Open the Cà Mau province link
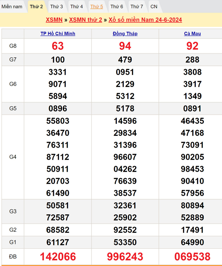222x266 pixels. click(x=192, y=34)
